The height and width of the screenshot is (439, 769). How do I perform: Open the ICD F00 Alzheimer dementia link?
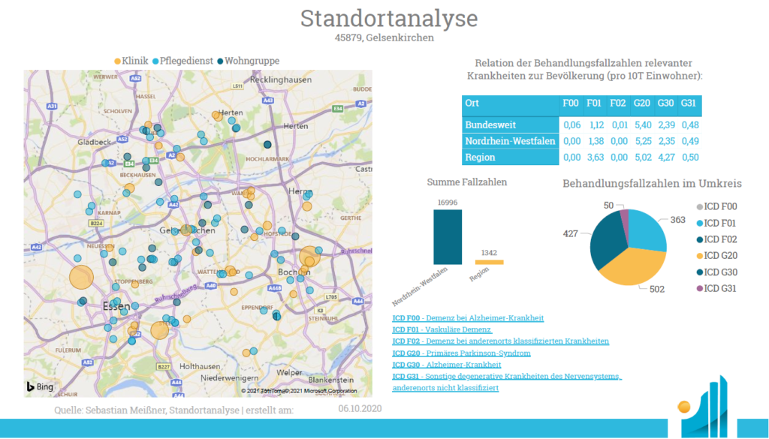point(467,318)
